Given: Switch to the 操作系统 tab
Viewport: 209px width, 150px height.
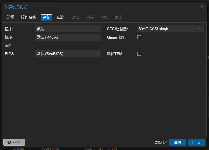Looking at the screenshot, I should pos(29,17).
